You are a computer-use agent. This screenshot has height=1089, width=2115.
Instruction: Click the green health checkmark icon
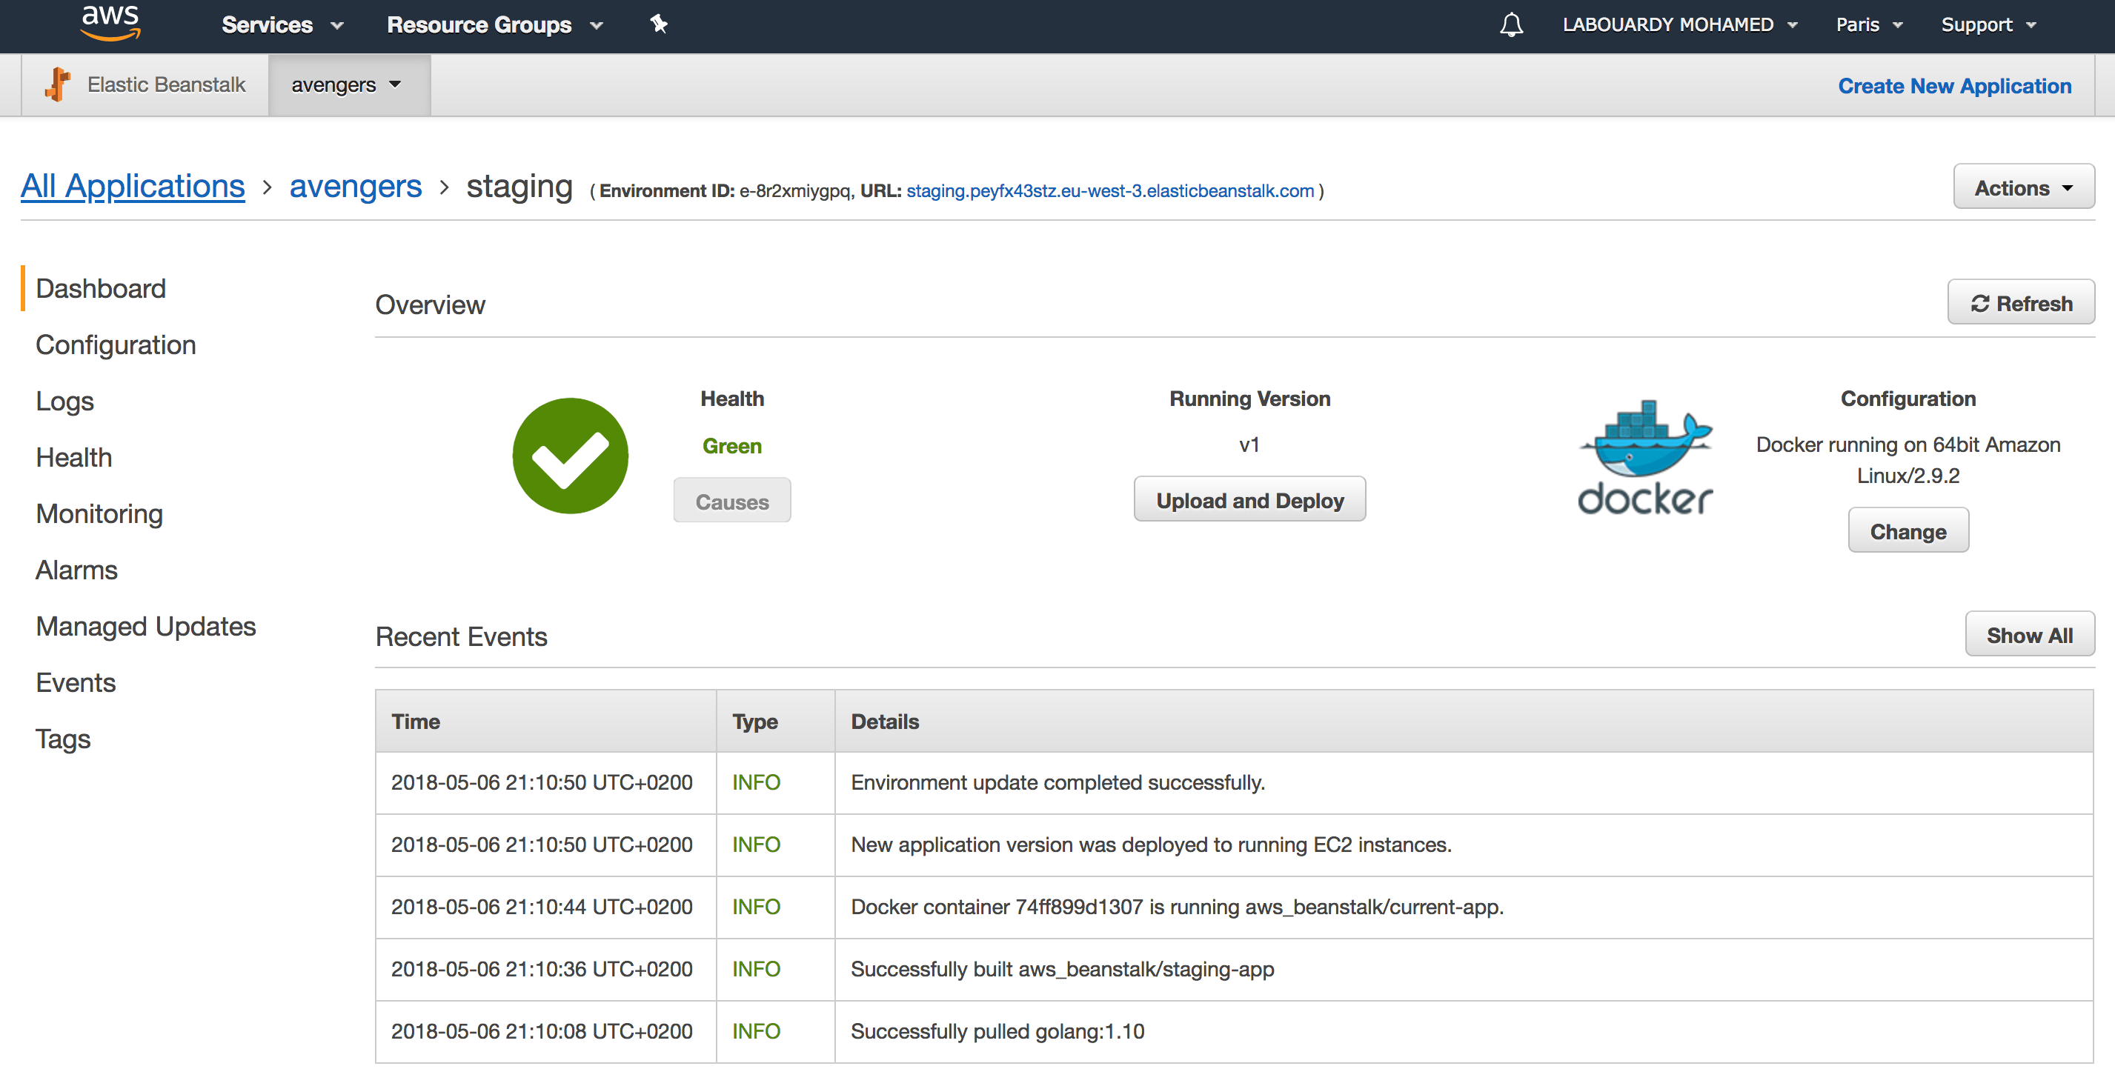coord(570,456)
